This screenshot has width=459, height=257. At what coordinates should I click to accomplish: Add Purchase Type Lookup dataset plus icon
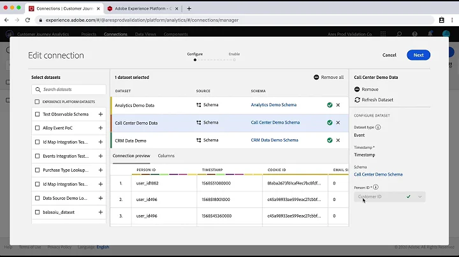pos(101,170)
